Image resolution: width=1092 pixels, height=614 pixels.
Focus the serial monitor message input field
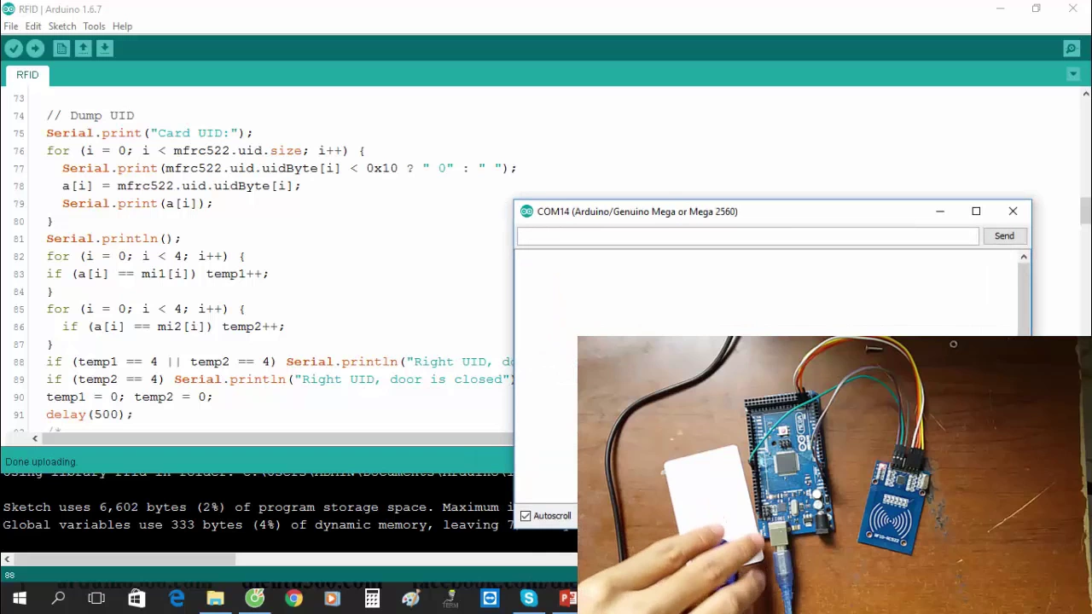[x=748, y=236]
